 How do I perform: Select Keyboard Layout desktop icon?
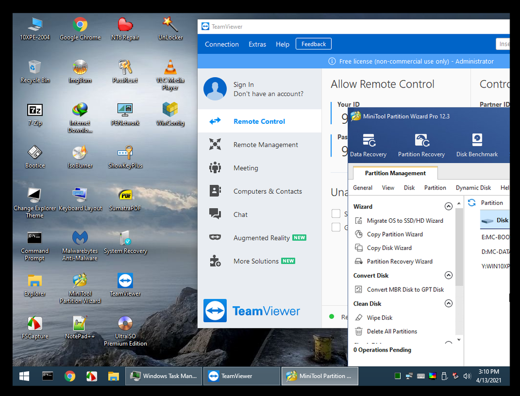point(80,199)
